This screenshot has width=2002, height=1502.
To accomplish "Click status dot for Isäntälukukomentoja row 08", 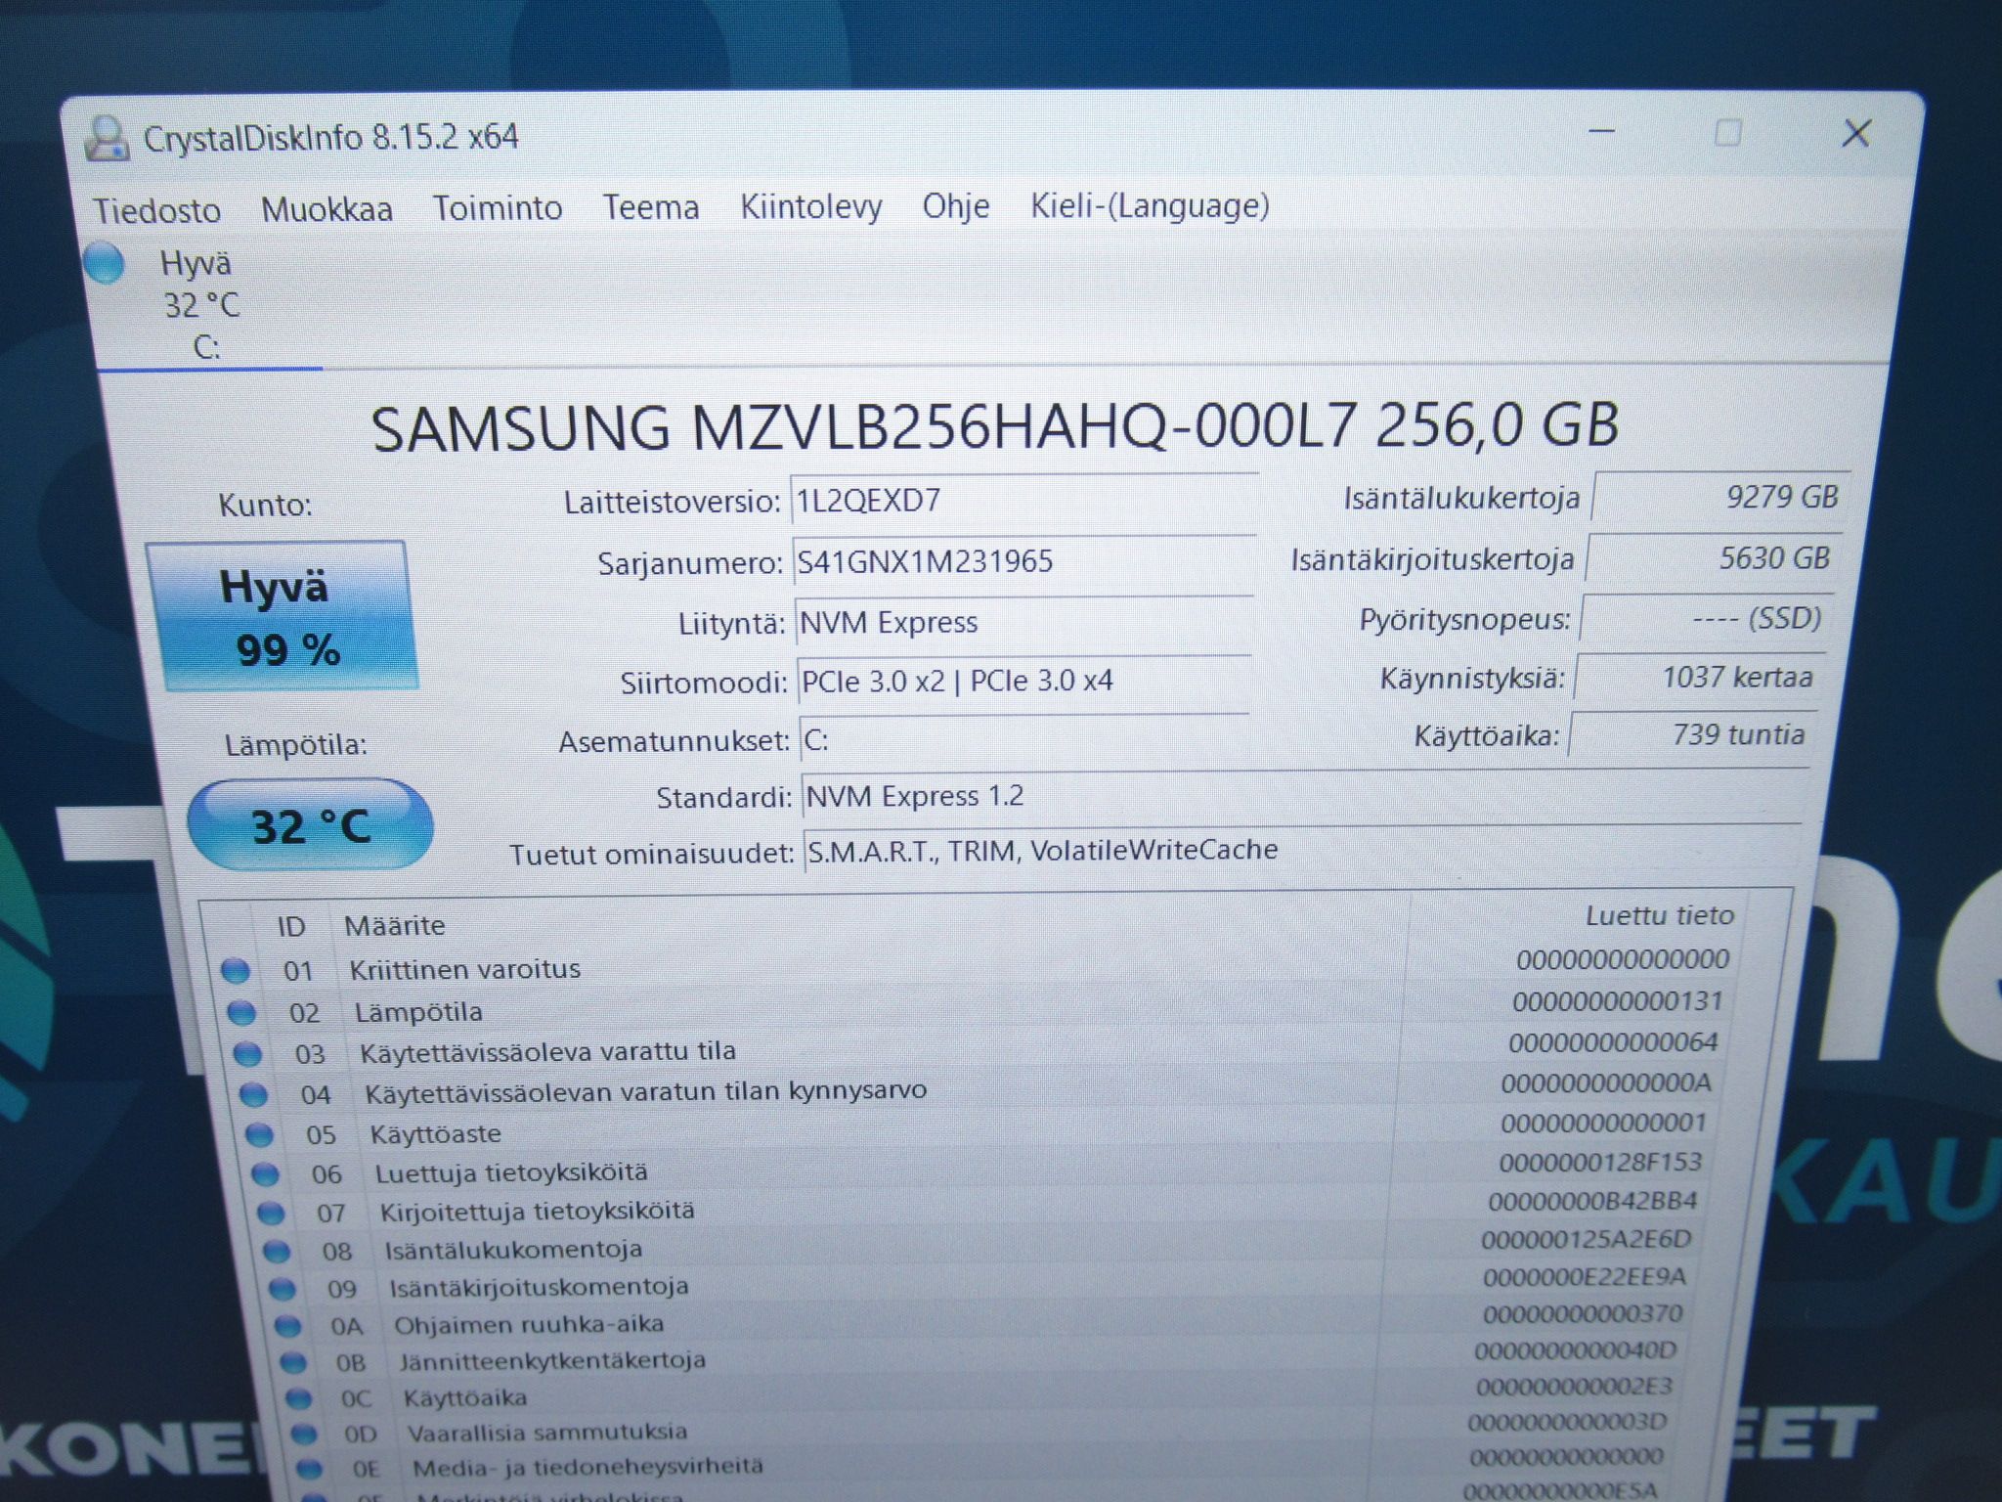I will 277,1252.
